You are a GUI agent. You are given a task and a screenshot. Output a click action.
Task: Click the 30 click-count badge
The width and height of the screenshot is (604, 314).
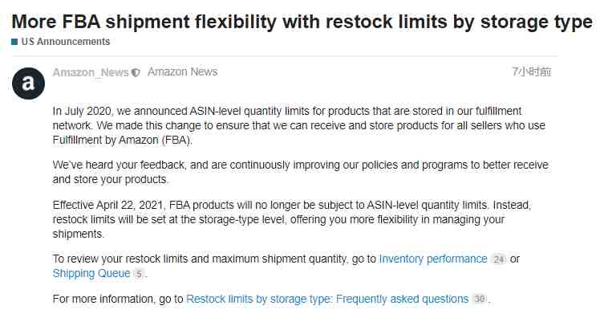point(480,300)
